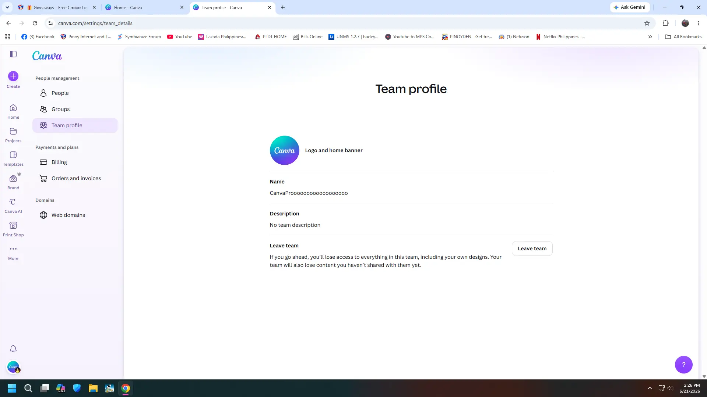
Task: Open the Symbianize Forum bookmark
Action: pos(139,37)
